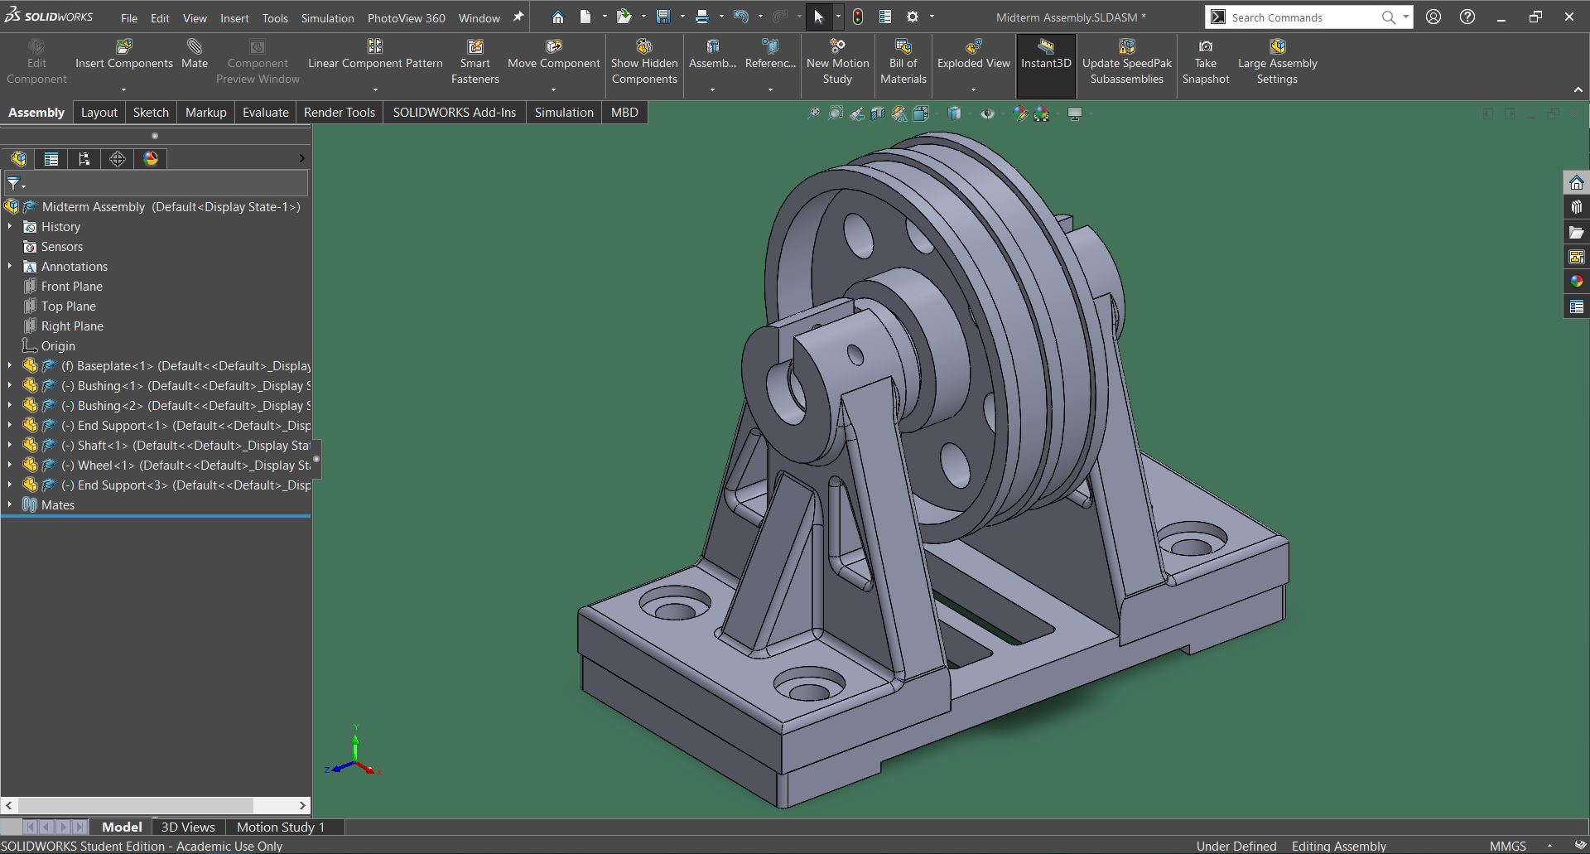Viewport: 1590px width, 854px height.
Task: Click Bill of Materials icon
Action: click(903, 62)
